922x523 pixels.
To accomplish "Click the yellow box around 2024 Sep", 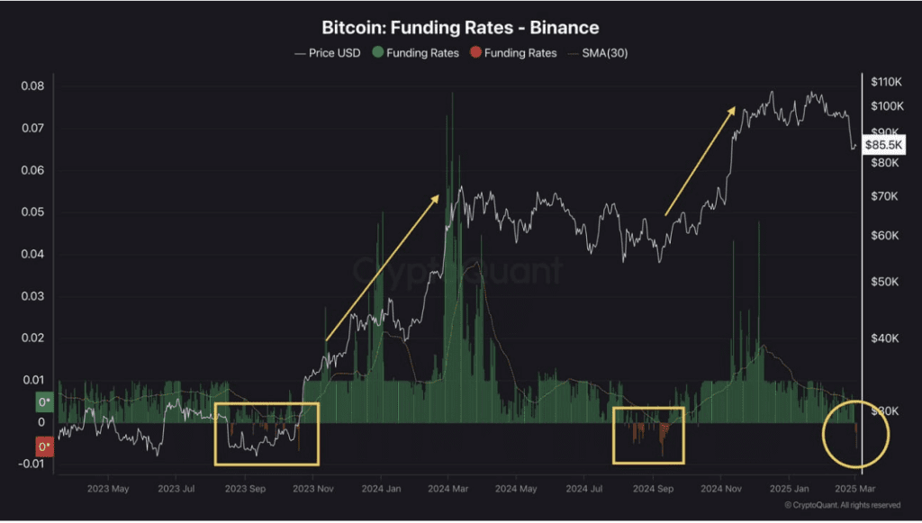I will (x=648, y=436).
